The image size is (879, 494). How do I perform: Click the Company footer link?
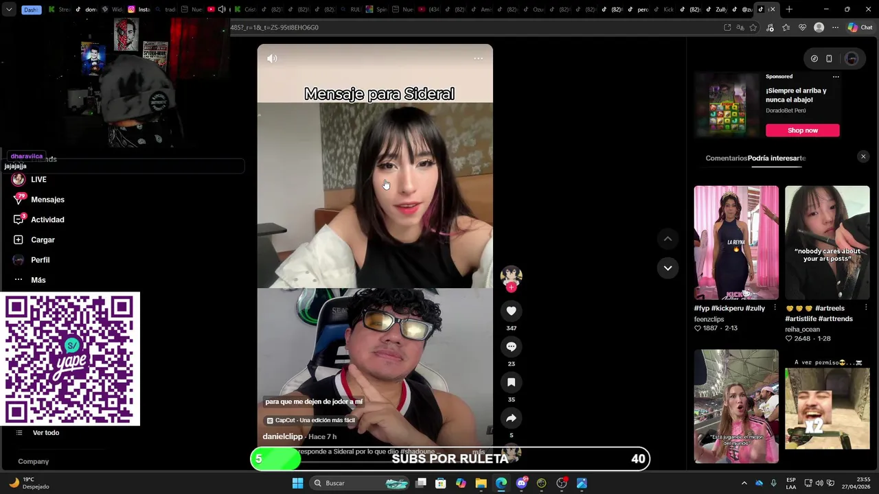33,462
